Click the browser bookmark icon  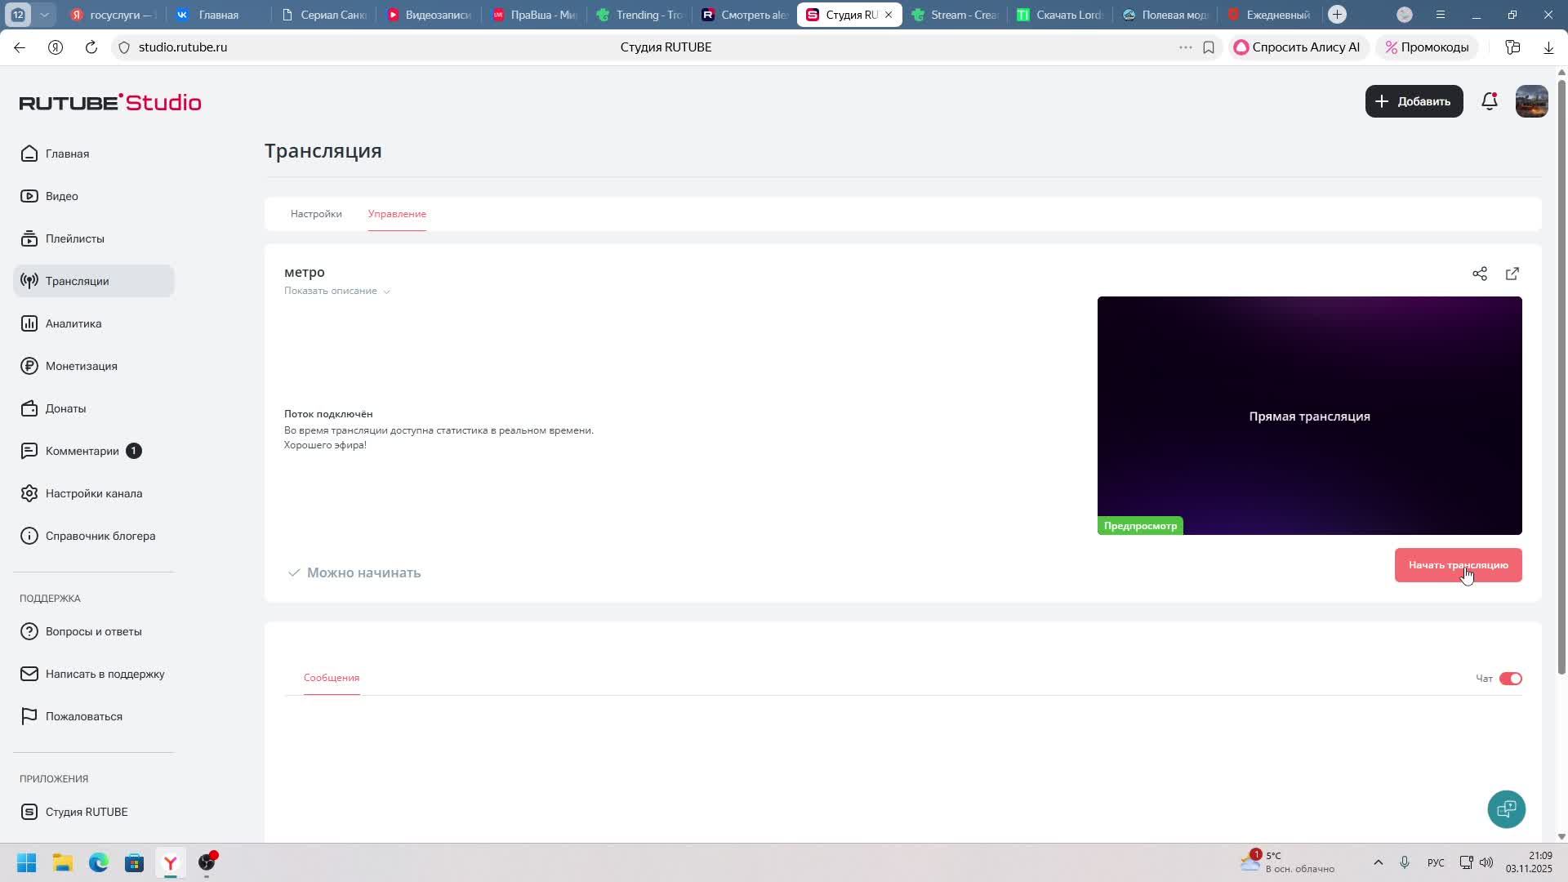click(x=1208, y=47)
